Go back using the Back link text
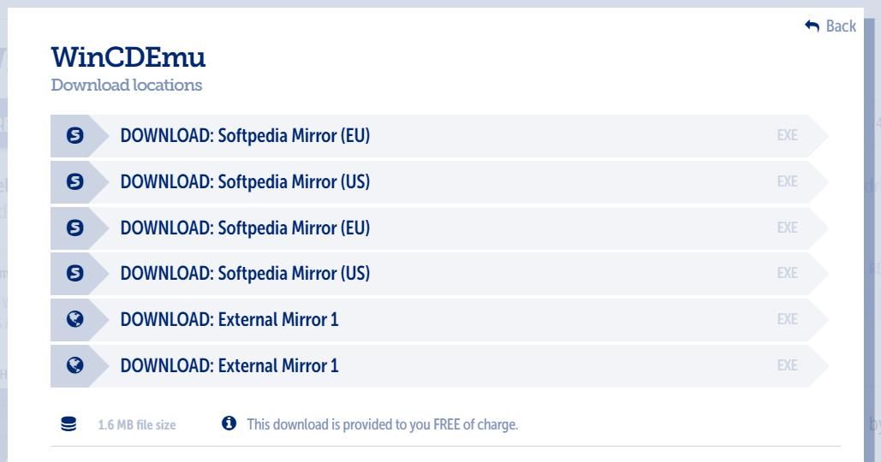Screen dimensions: 881x462 click(840, 27)
